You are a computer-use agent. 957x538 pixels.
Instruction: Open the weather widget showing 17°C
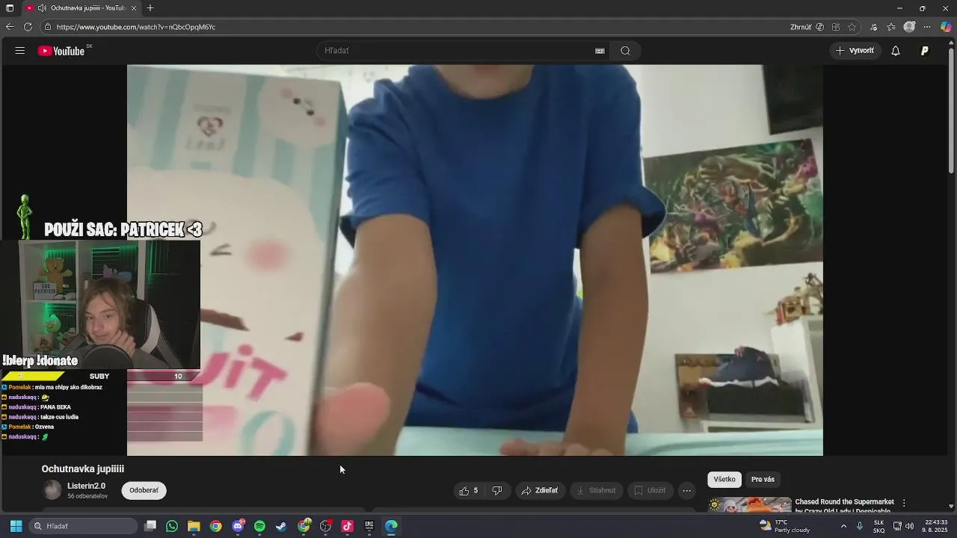click(x=784, y=526)
